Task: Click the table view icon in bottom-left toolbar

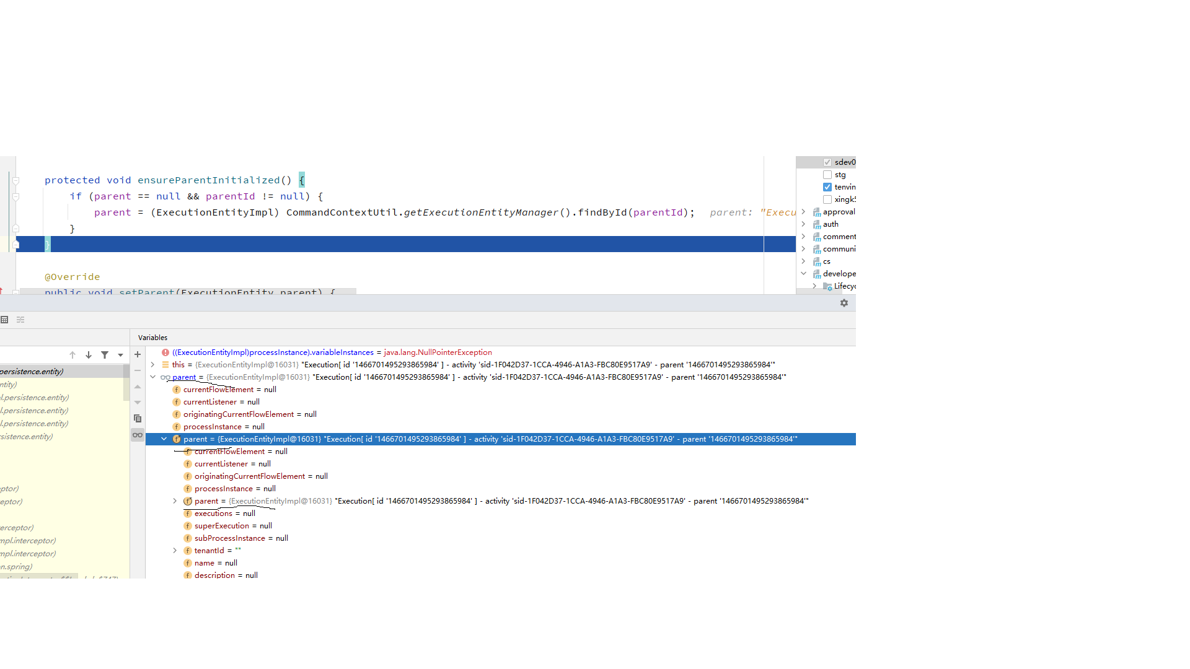Action: 5,319
